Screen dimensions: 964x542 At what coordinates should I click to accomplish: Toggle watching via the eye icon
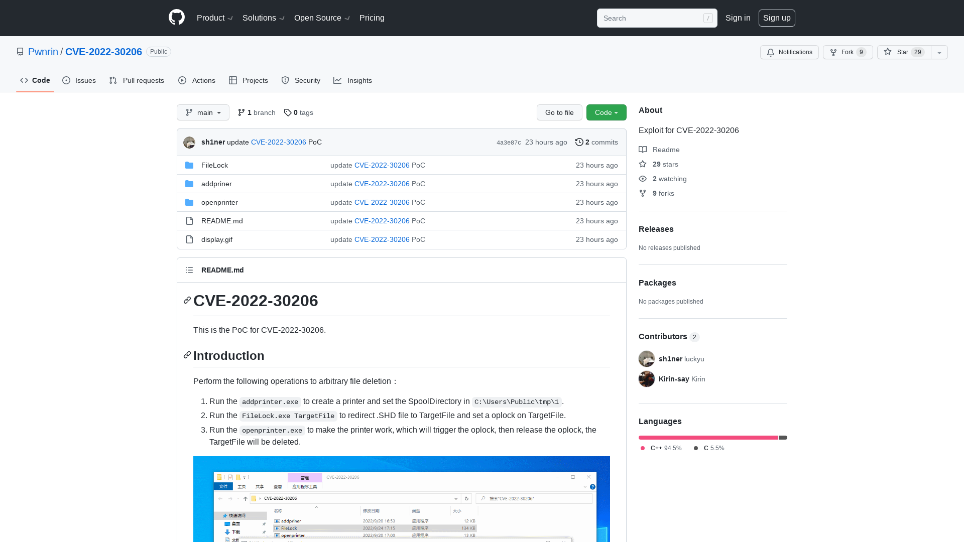click(x=642, y=179)
